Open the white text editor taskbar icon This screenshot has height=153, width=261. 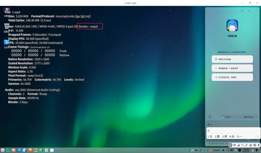[52, 150]
